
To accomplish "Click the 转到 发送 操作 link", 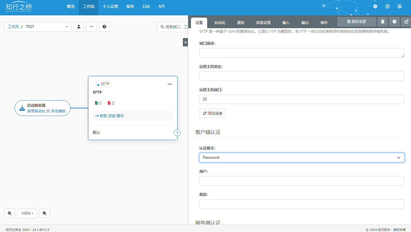I will 110,116.
